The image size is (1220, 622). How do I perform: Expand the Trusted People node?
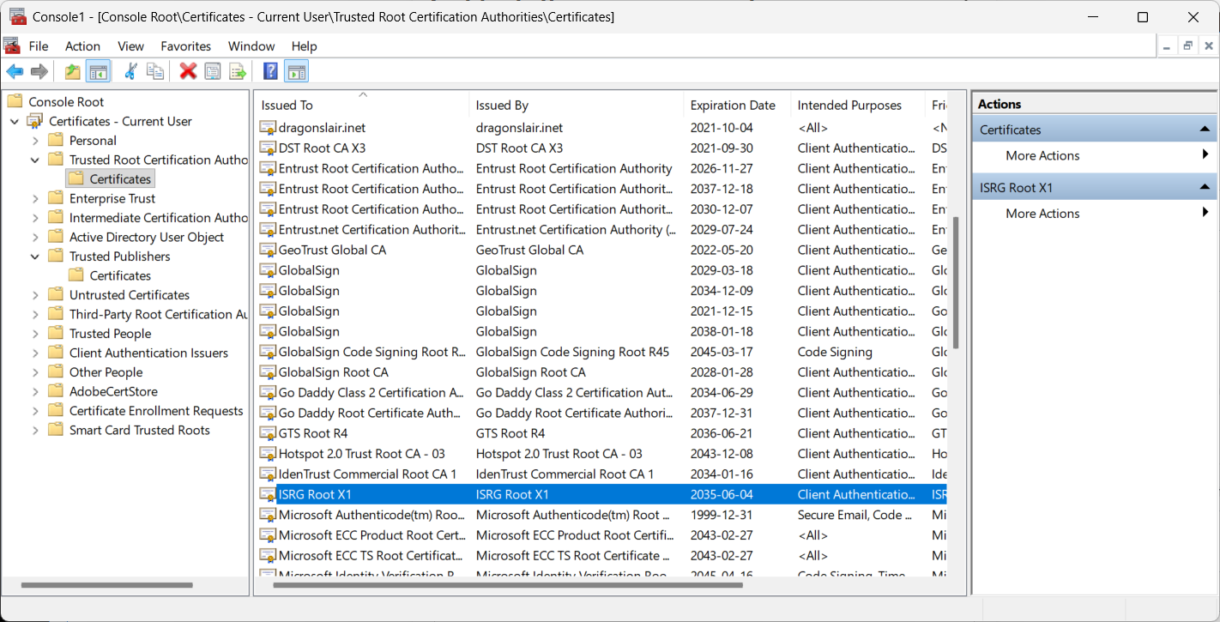click(35, 334)
